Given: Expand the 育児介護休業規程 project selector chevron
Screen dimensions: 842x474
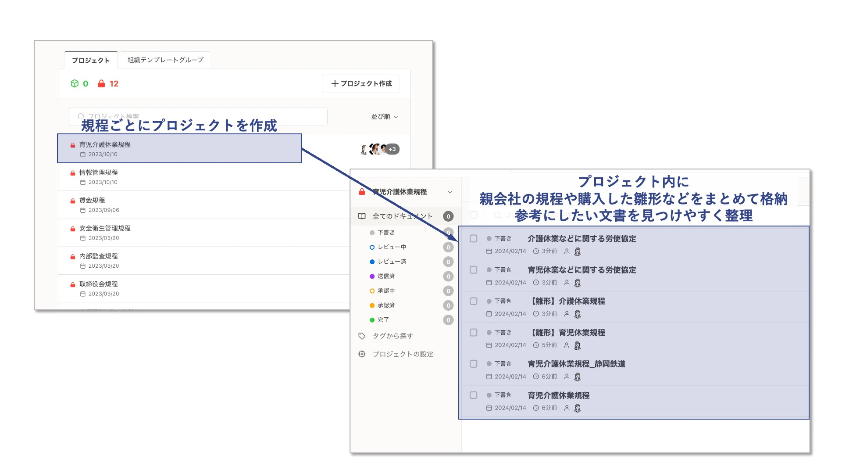Looking at the screenshot, I should coord(450,192).
